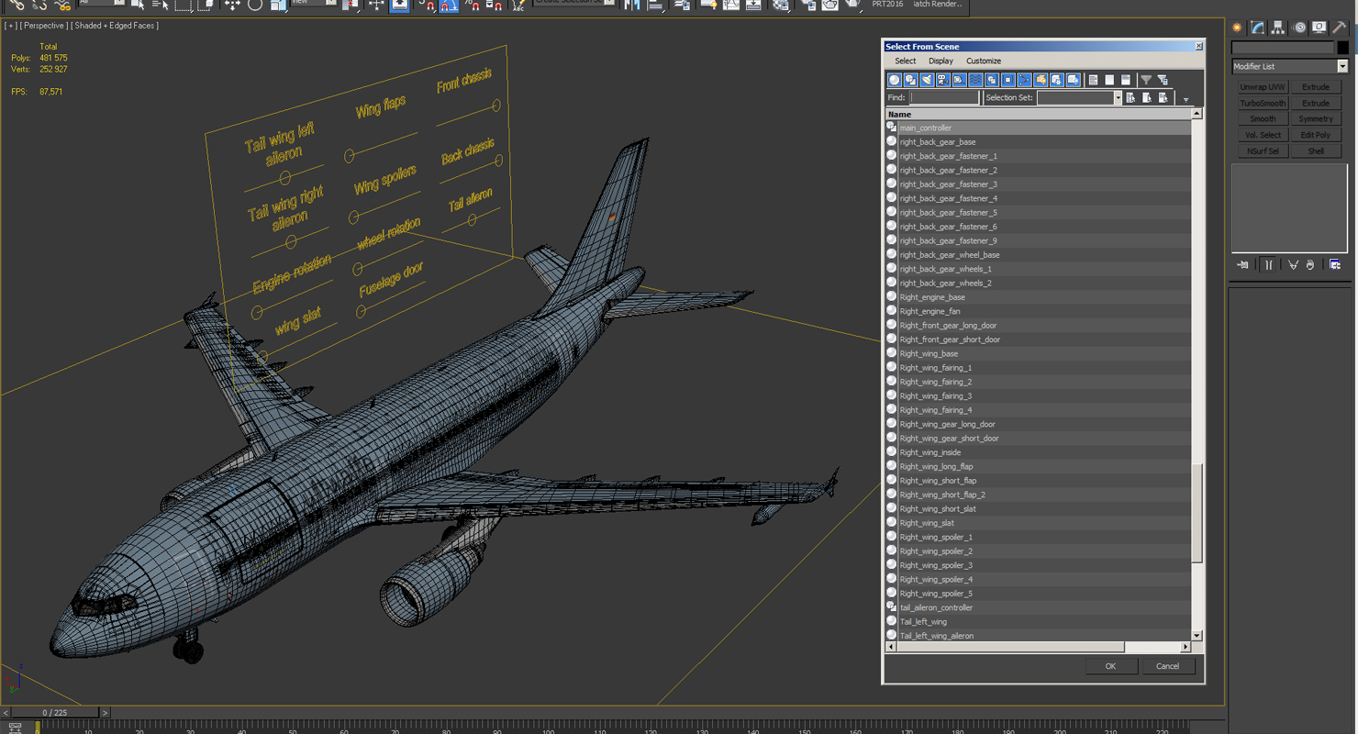1358x734 pixels.
Task: Switch to the Hierarchy command panel tab
Action: tap(1277, 28)
